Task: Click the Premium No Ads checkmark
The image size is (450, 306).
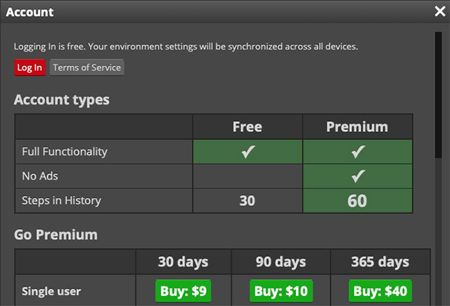Action: pos(358,175)
